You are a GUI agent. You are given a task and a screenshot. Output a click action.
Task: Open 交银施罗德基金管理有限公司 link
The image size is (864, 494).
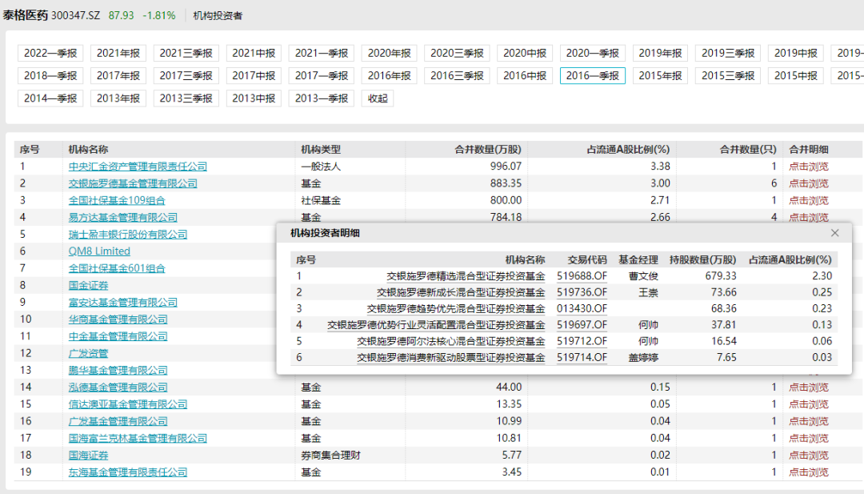point(133,183)
